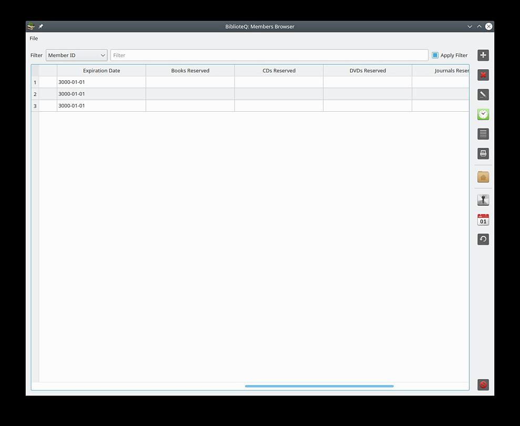Click the red cancel icon at bottom
The width and height of the screenshot is (520, 426).
click(483, 385)
